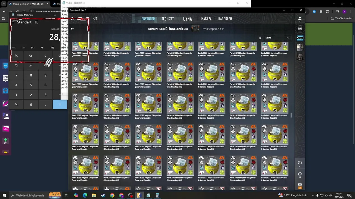The width and height of the screenshot is (355, 199).
Task: Click the Calculator equals button
Action: point(60,104)
